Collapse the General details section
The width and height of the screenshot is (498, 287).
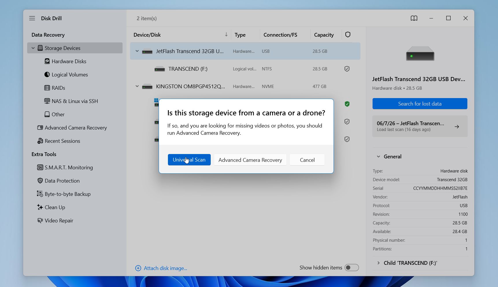point(378,157)
